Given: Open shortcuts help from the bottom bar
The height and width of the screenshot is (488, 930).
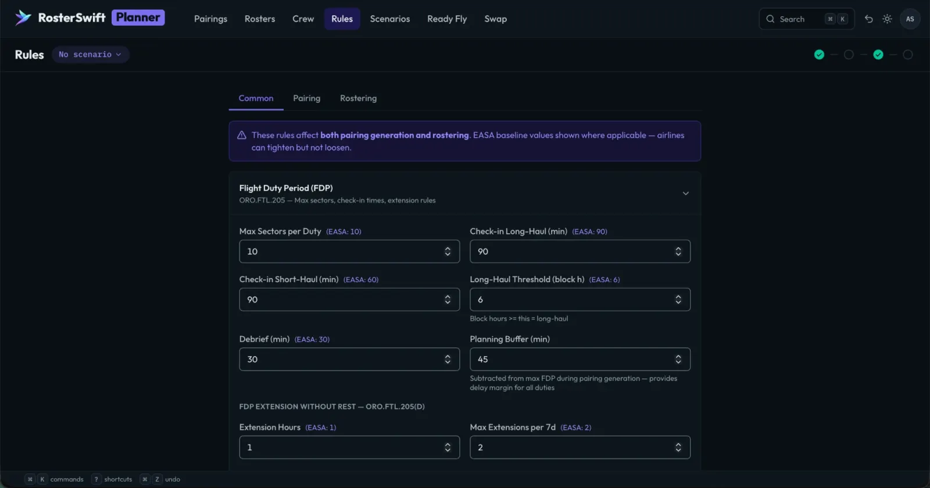Looking at the screenshot, I should (112, 479).
